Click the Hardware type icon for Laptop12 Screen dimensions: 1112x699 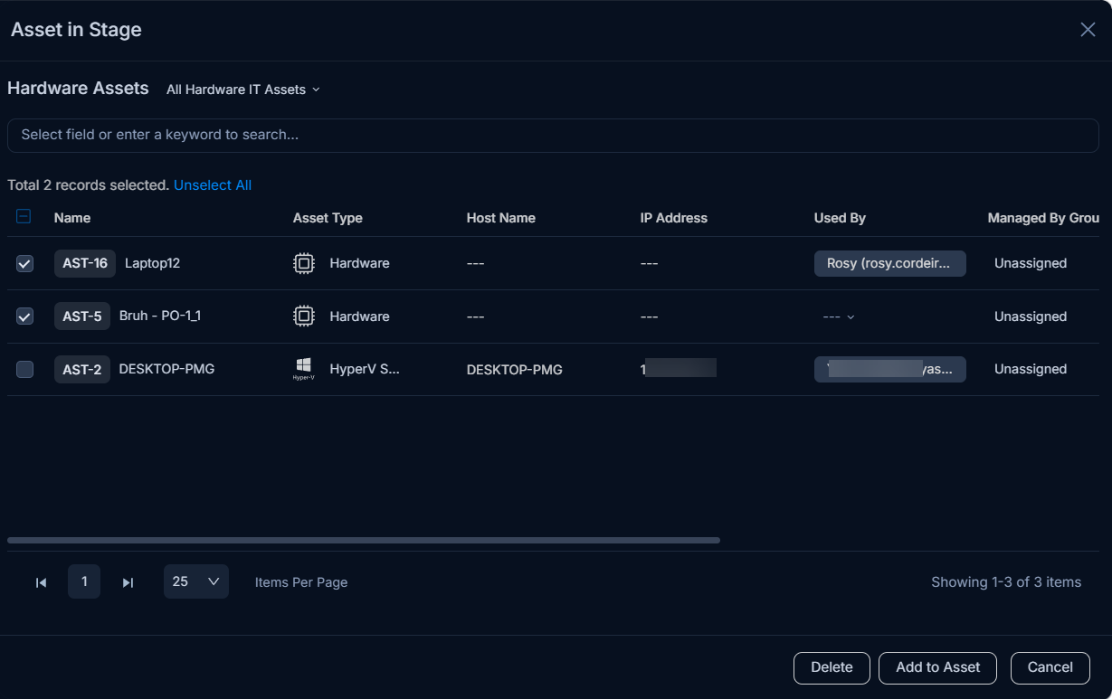304,263
